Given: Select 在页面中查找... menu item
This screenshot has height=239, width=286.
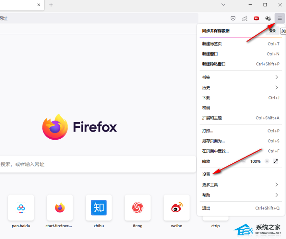Looking at the screenshot, I should pyautogui.click(x=241, y=151).
